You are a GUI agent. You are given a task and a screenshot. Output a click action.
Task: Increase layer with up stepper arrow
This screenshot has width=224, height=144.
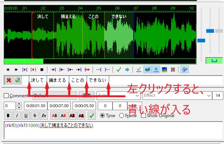click(x=19, y=104)
